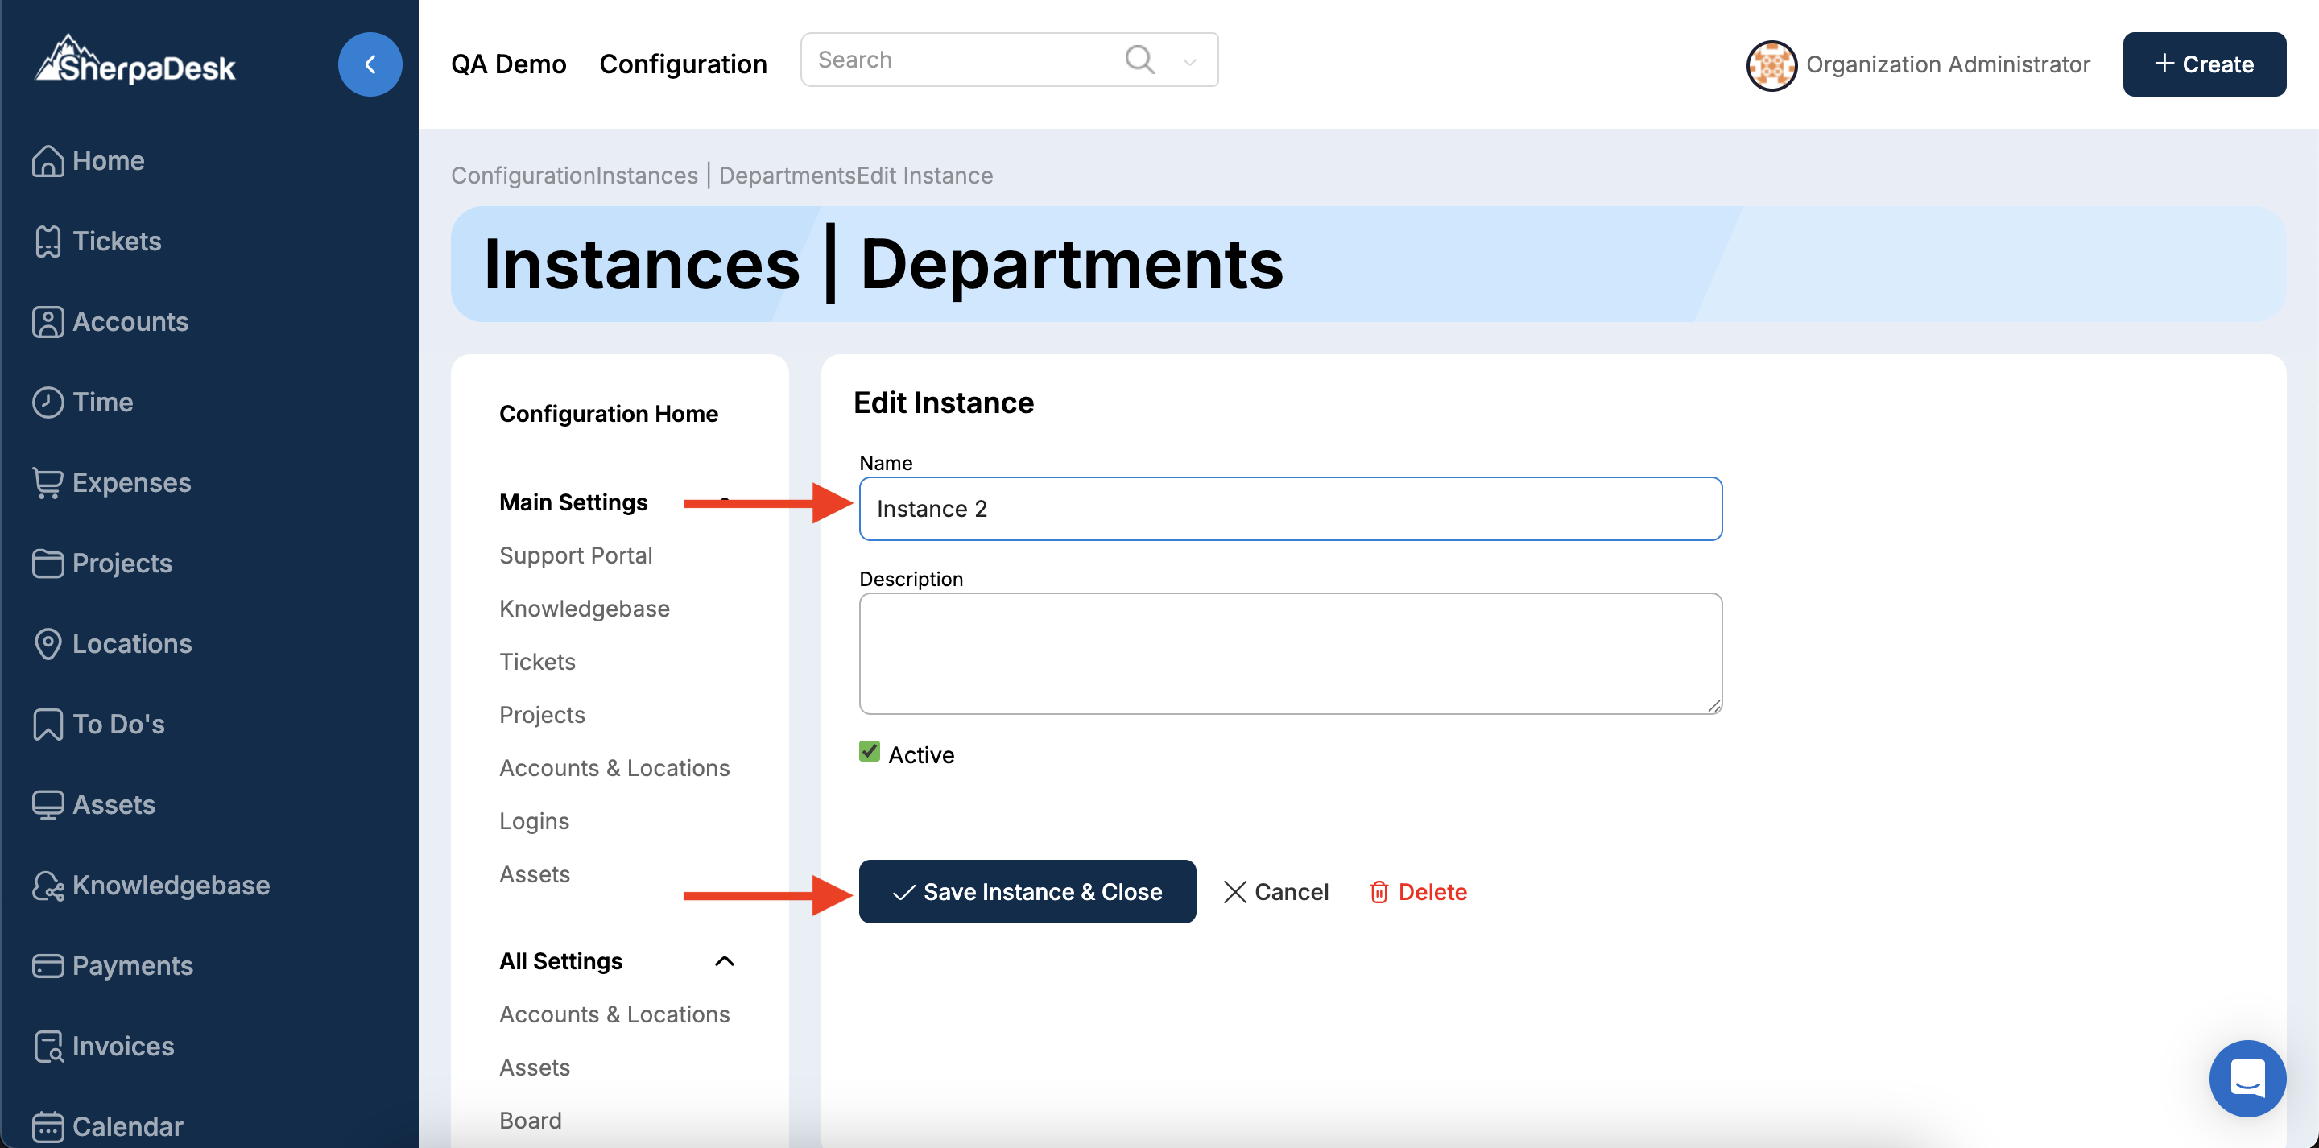Image resolution: width=2319 pixels, height=1148 pixels.
Task: Open Expenses cart icon
Action: coord(47,482)
